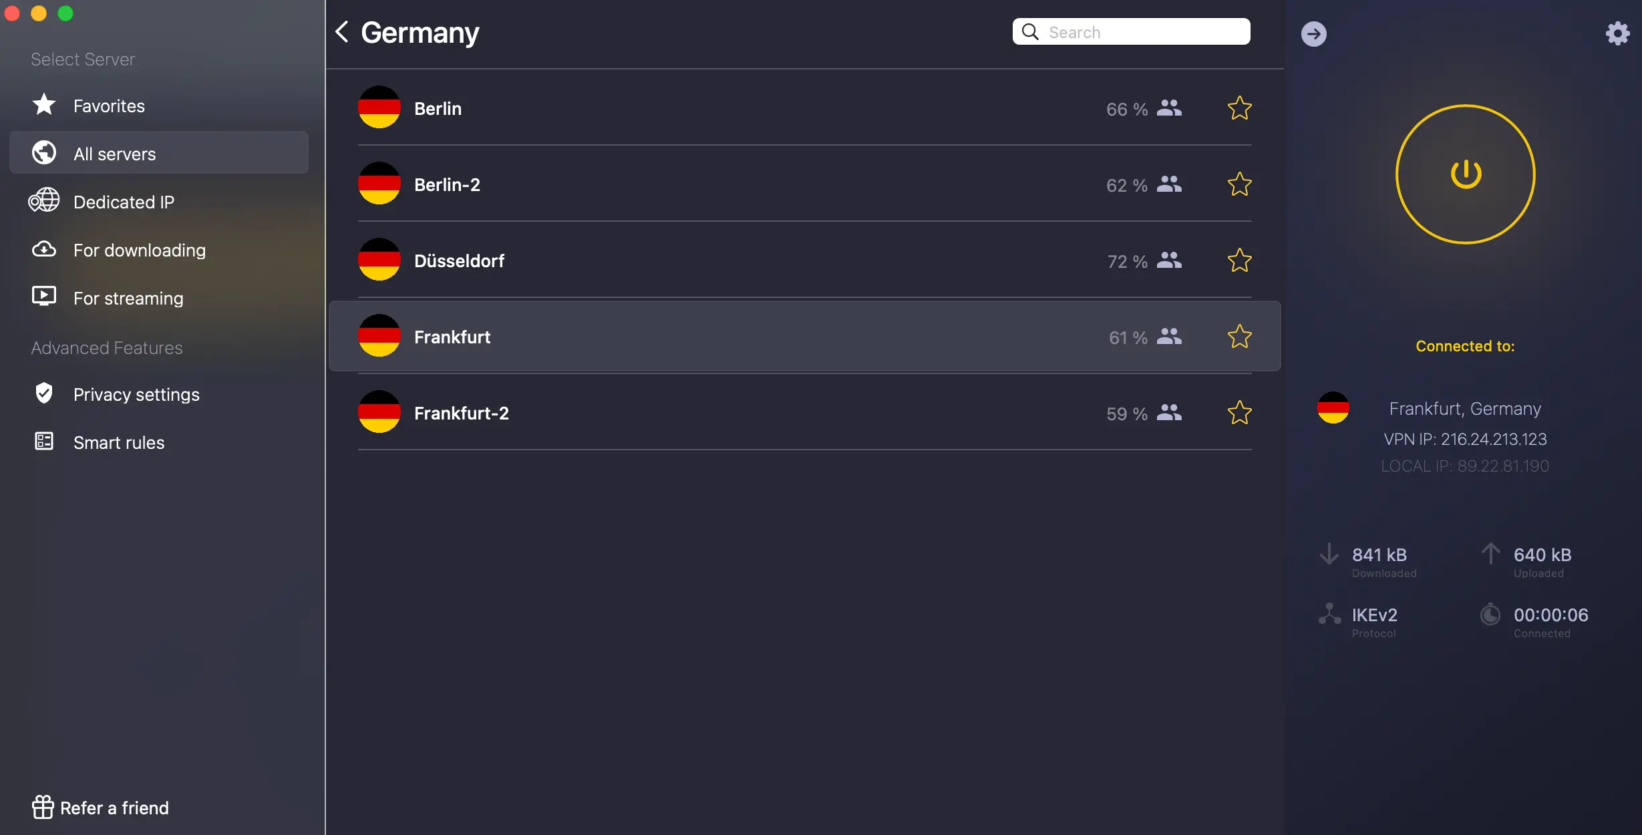Favorite the Berlin server star
Screen dimensions: 1642x835
[x=1239, y=108]
